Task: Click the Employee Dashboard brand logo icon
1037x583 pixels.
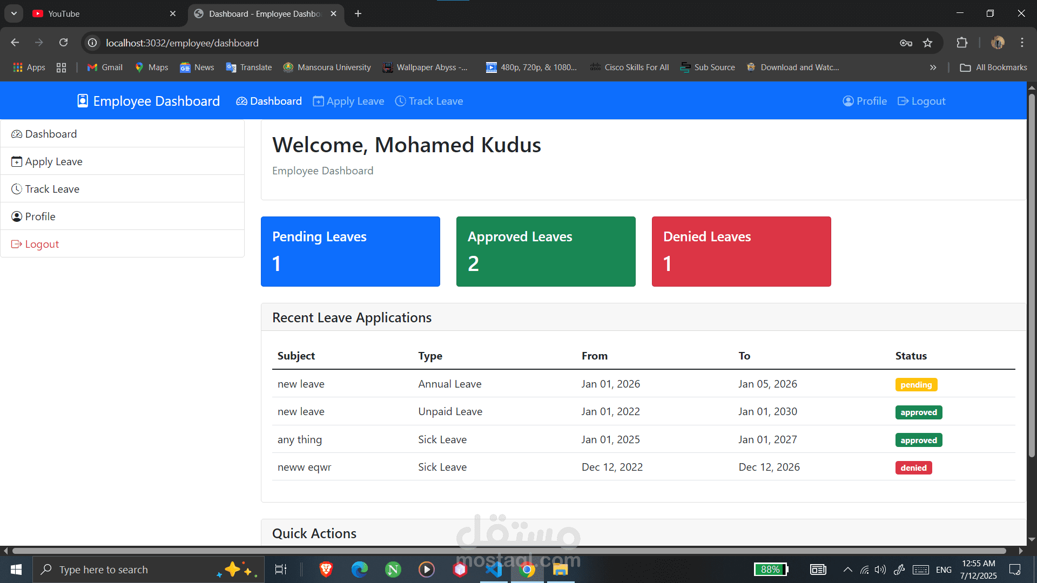Action: [x=83, y=101]
